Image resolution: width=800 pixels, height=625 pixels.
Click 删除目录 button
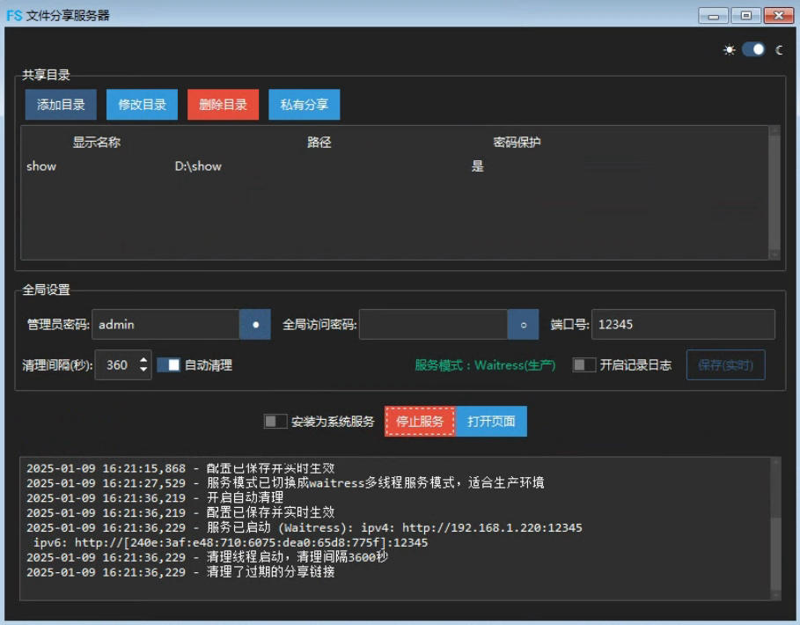(223, 105)
